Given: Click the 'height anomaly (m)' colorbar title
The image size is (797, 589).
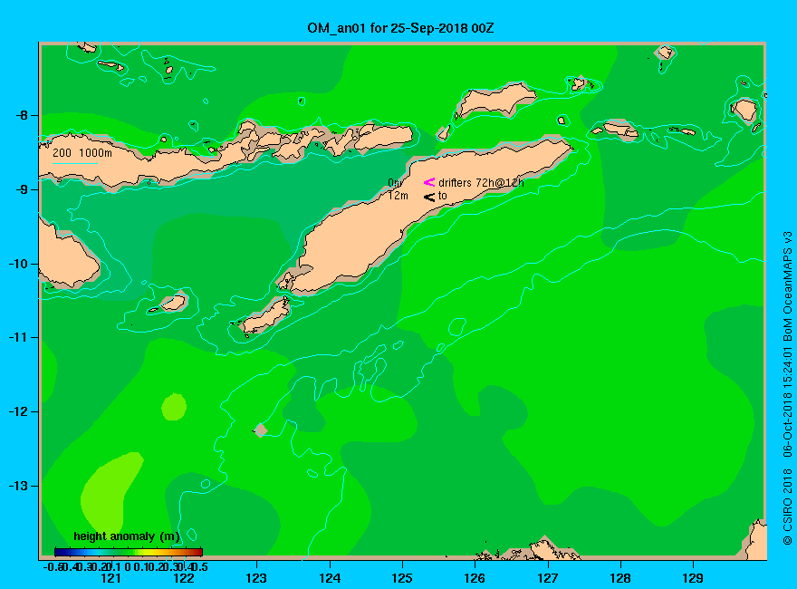Looking at the screenshot, I should pyautogui.click(x=127, y=536).
